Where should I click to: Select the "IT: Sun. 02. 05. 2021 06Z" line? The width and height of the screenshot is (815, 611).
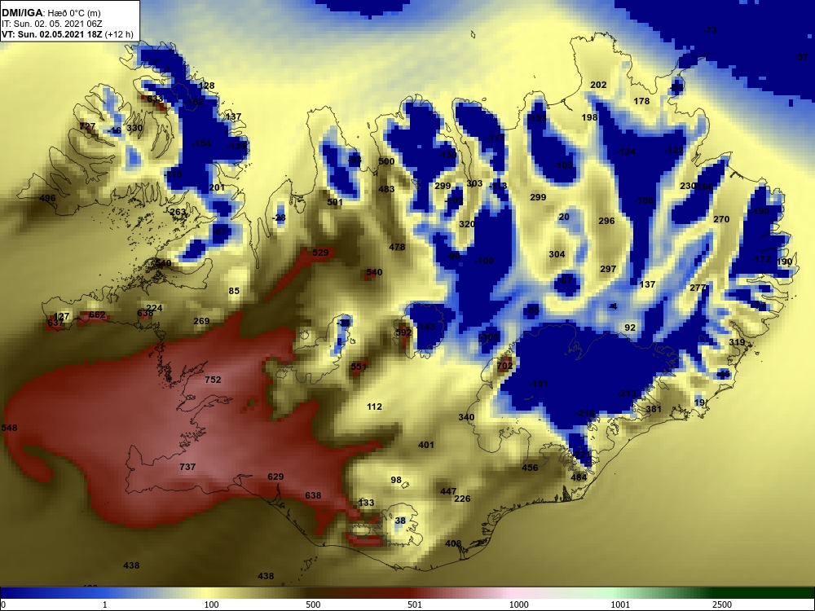coord(52,24)
